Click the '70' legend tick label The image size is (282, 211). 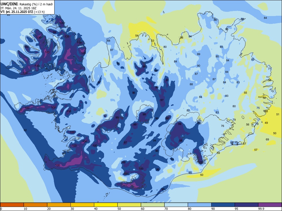coord(166,209)
